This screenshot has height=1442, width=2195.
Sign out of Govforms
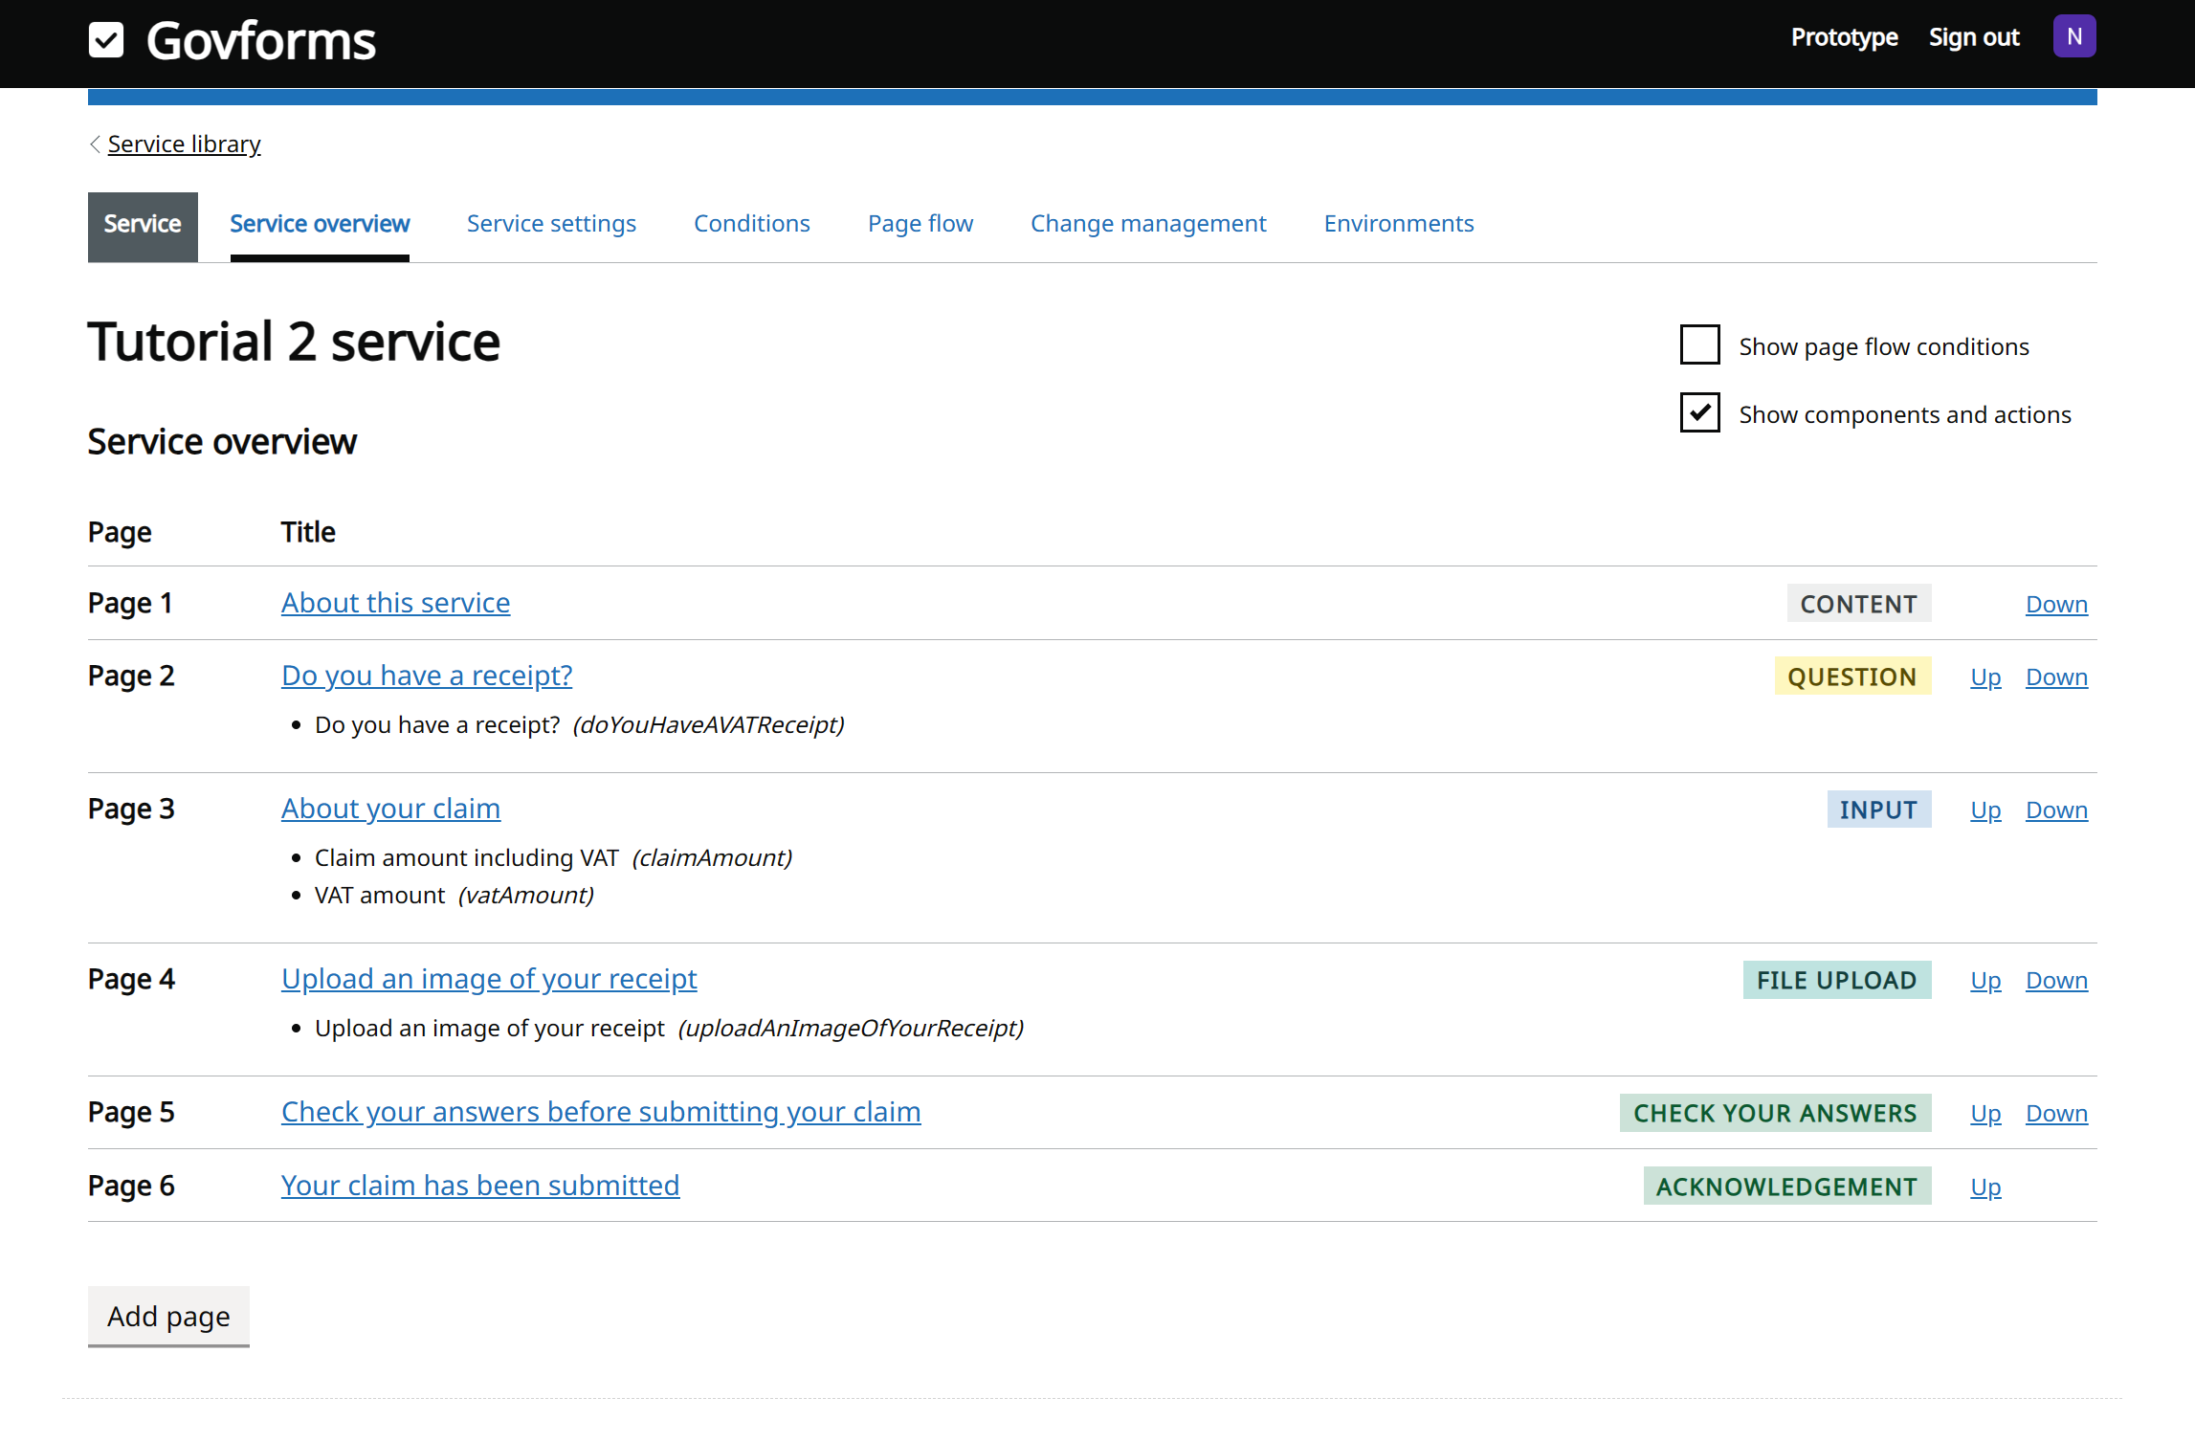point(1974,37)
